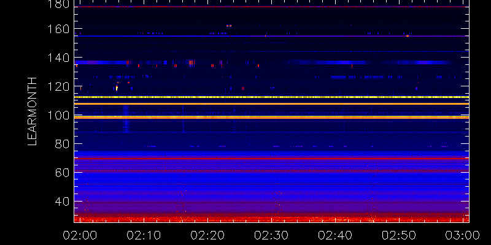Click the 03:00 time axis label
Viewport: 491px width, 245px height.
[x=463, y=235]
